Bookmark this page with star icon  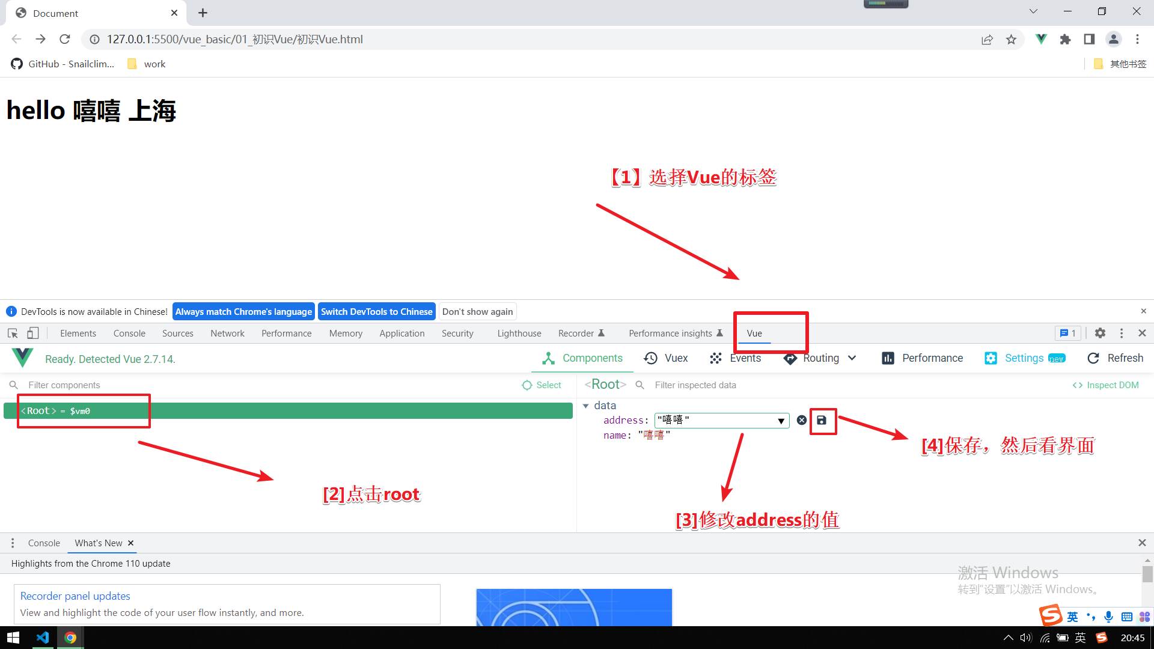point(1011,39)
